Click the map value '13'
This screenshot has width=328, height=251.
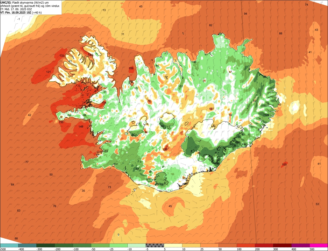(x=104, y=10)
